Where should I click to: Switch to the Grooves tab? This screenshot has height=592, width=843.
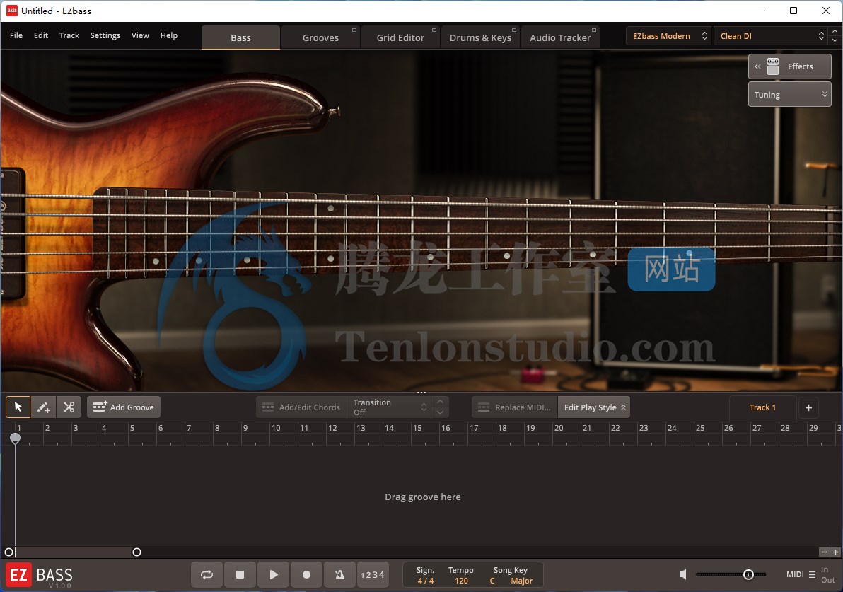tap(320, 37)
